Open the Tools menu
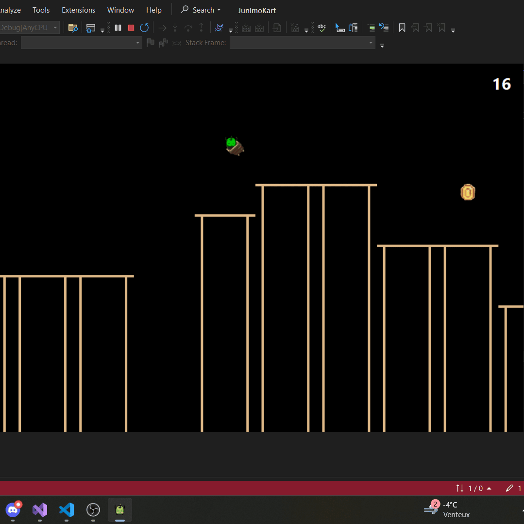 point(41,10)
